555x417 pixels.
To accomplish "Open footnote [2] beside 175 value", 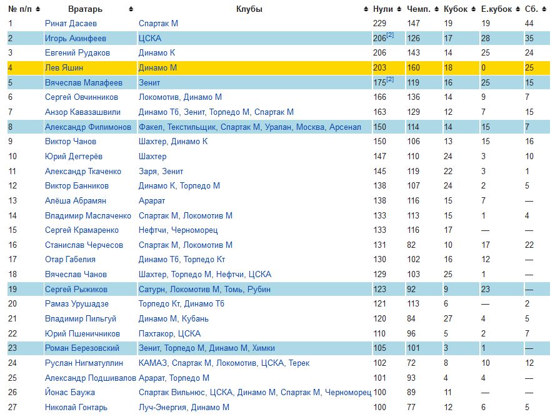I will pyautogui.click(x=390, y=80).
